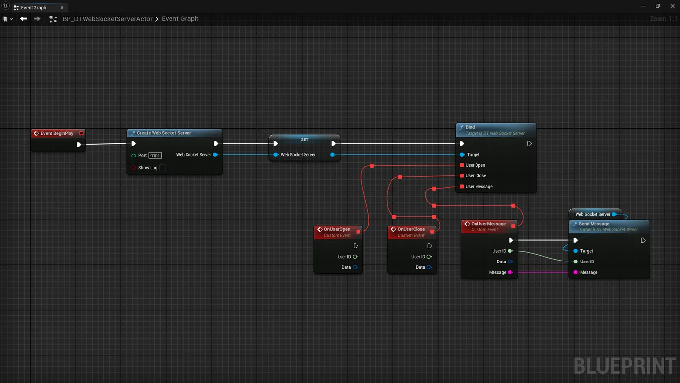Click the Web Socket Server output pin on Create node
This screenshot has width=680, height=383.
[215, 155]
